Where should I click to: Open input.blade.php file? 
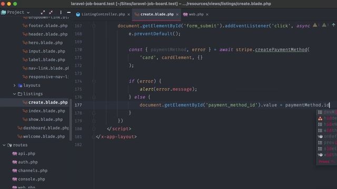(x=47, y=51)
